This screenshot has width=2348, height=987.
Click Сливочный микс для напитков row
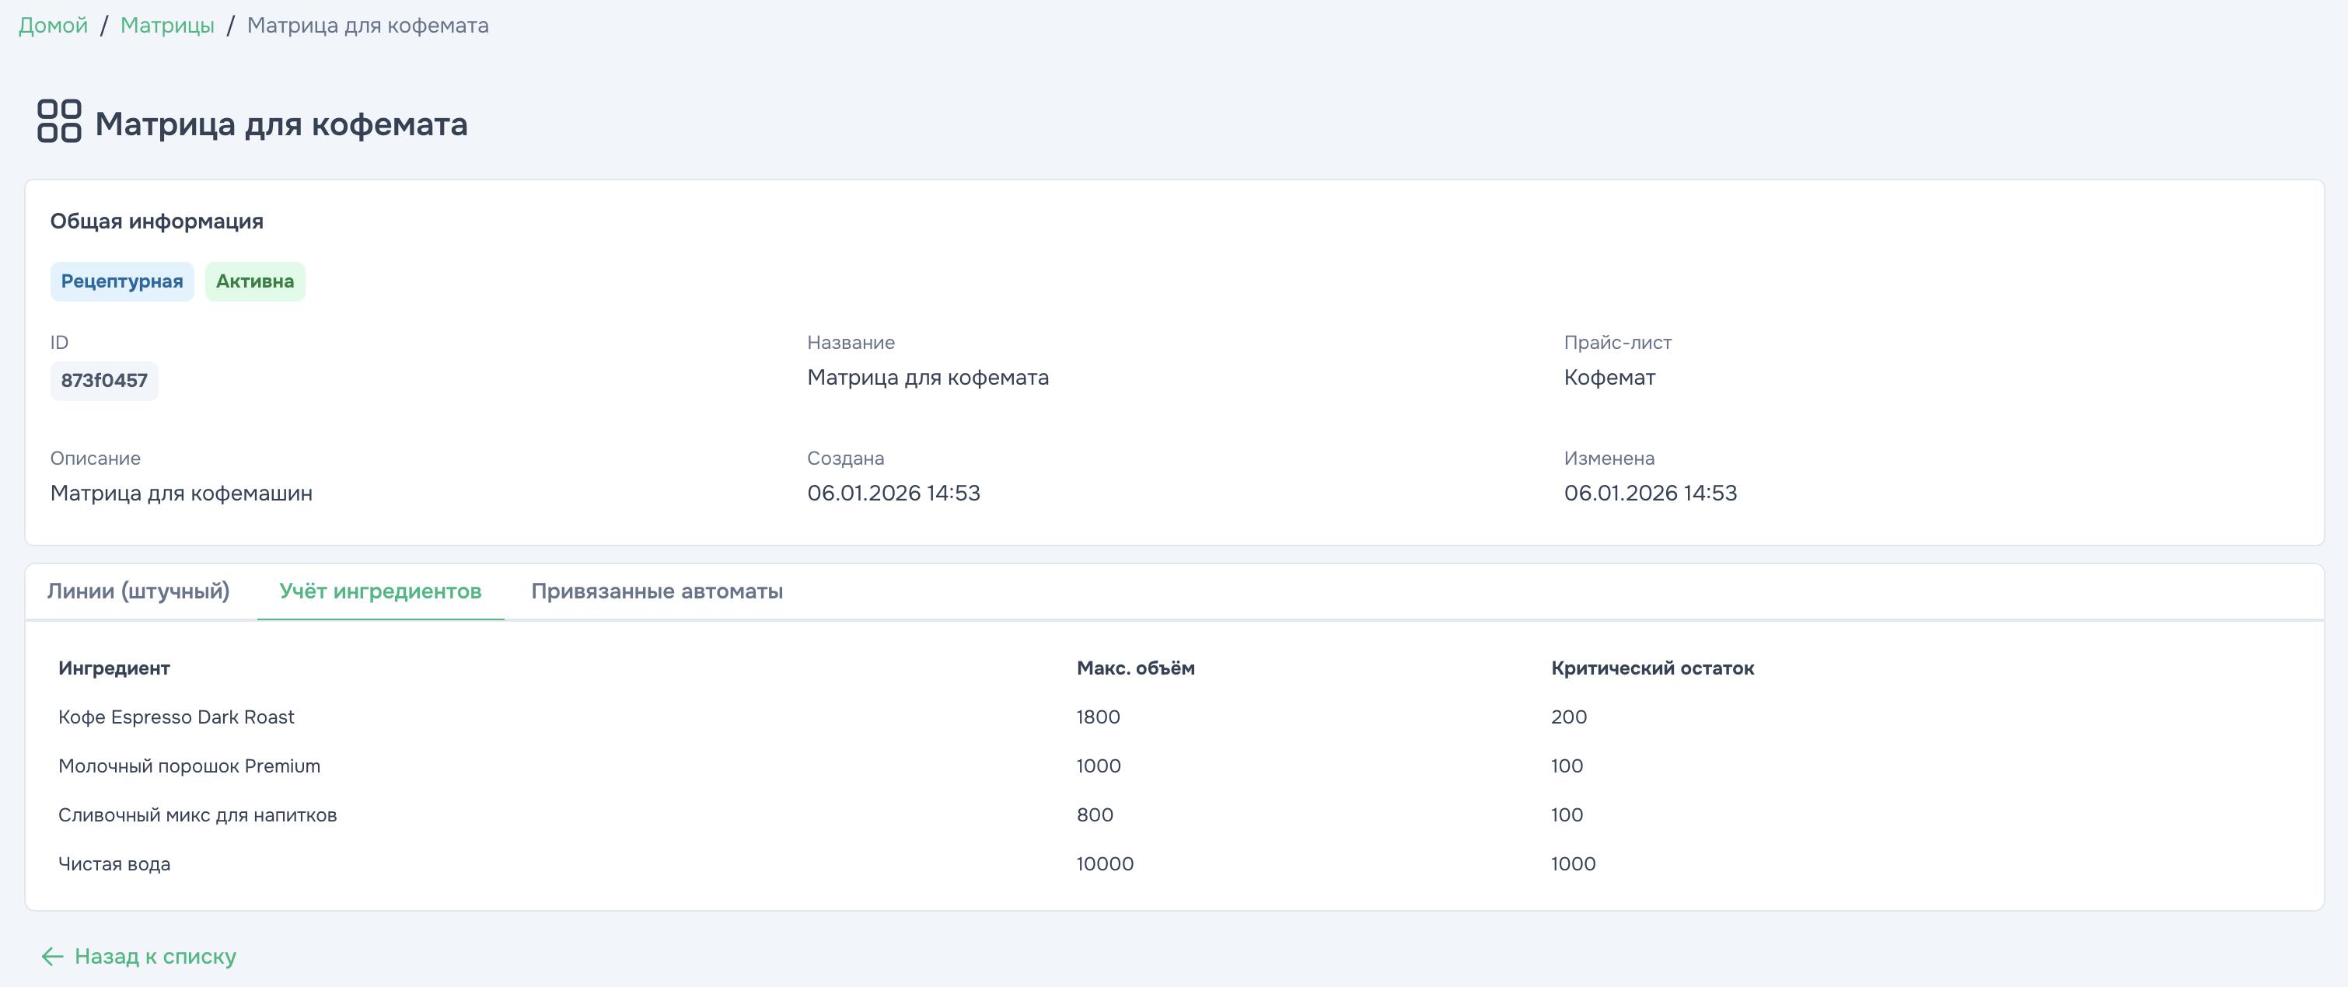[197, 816]
